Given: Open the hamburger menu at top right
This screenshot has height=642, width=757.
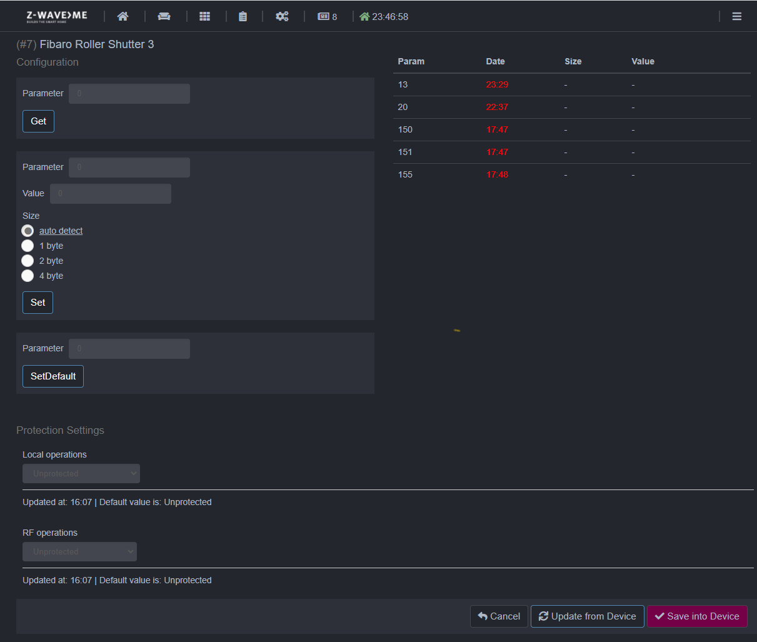Looking at the screenshot, I should [x=736, y=16].
